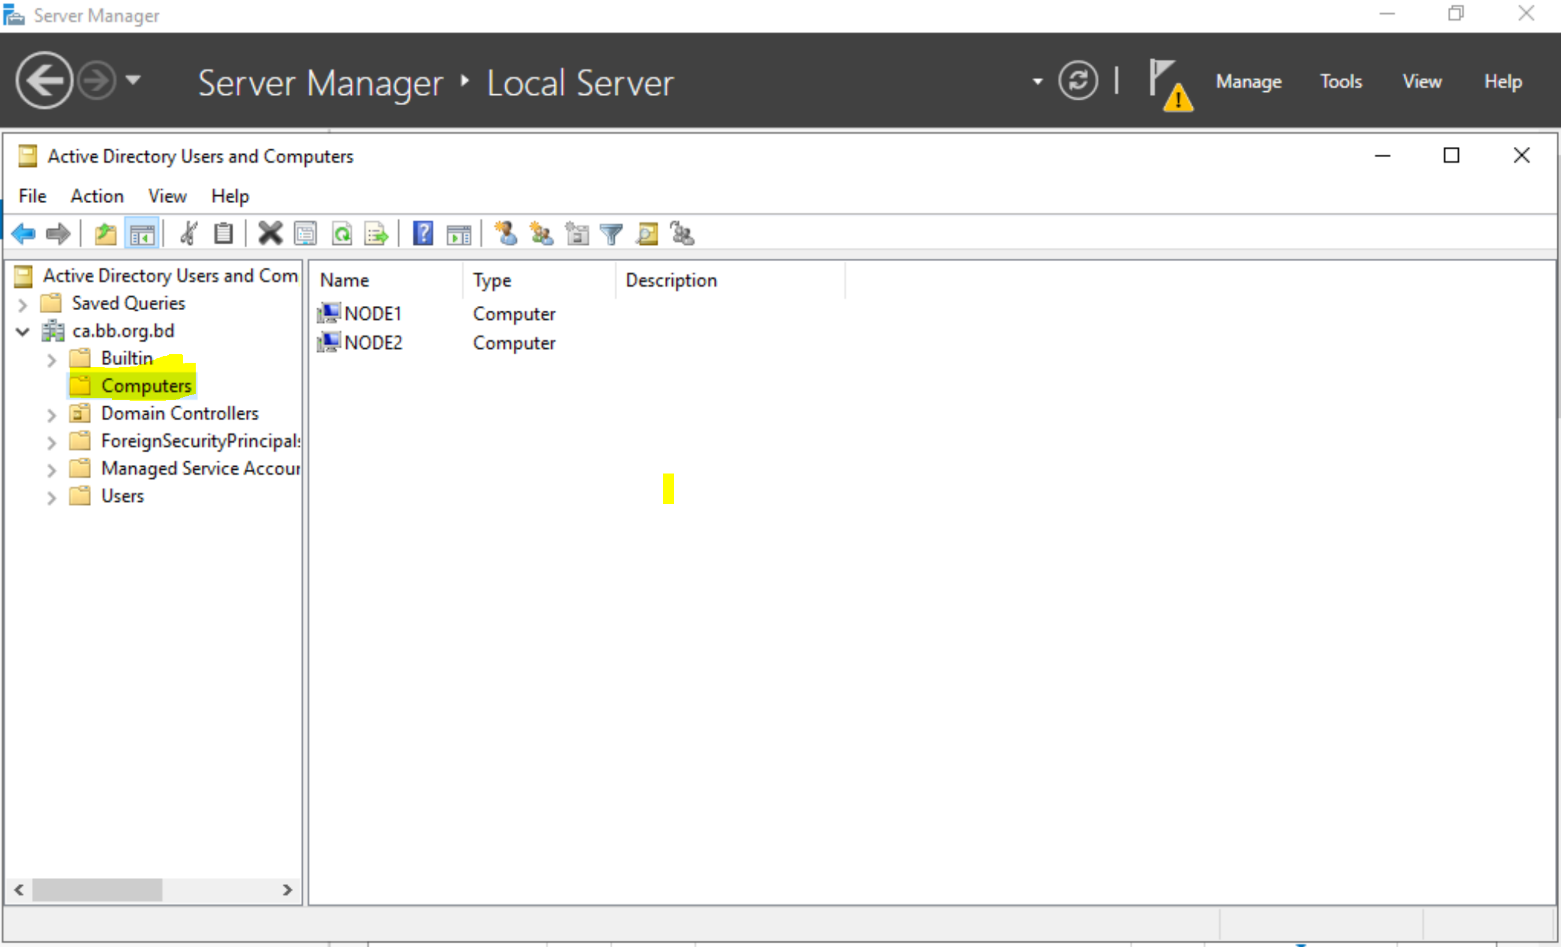Open Server Manager Help menu

tap(1503, 81)
